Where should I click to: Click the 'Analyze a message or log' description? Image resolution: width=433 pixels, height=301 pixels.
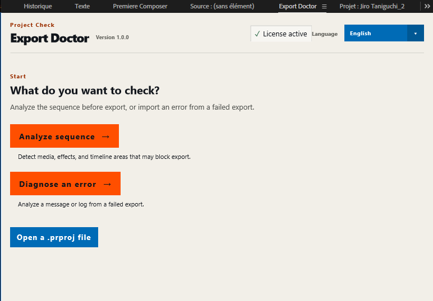[81, 204]
